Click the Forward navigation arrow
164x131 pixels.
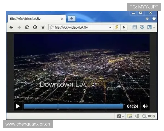(19, 27)
